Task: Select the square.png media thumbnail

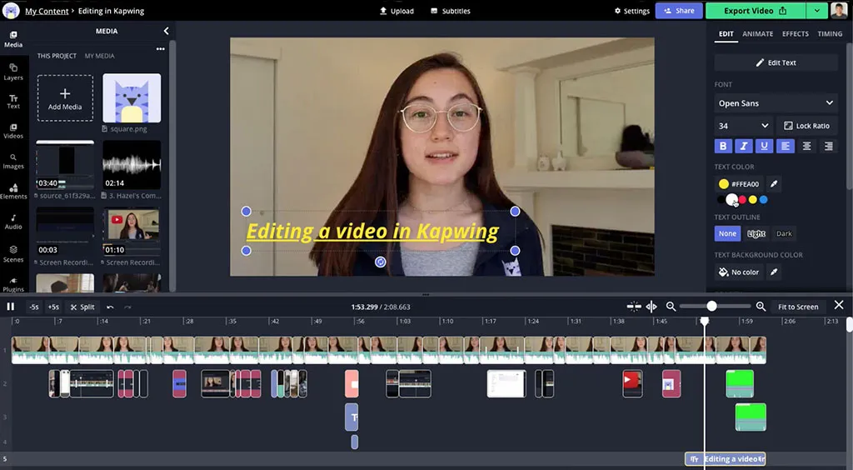Action: 132,98
